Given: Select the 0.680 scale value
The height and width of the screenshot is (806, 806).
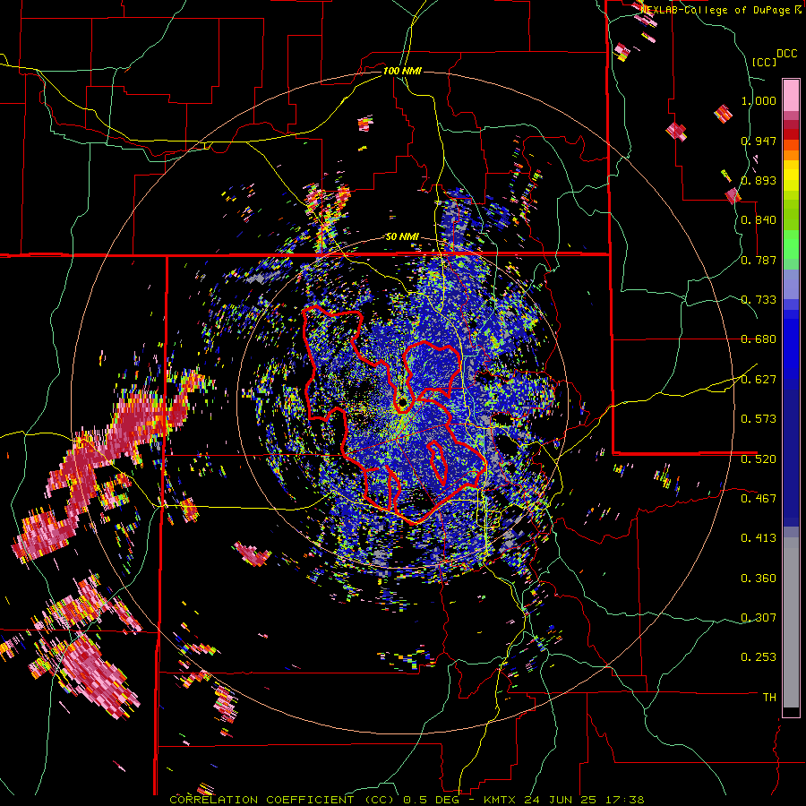Looking at the screenshot, I should point(759,339).
